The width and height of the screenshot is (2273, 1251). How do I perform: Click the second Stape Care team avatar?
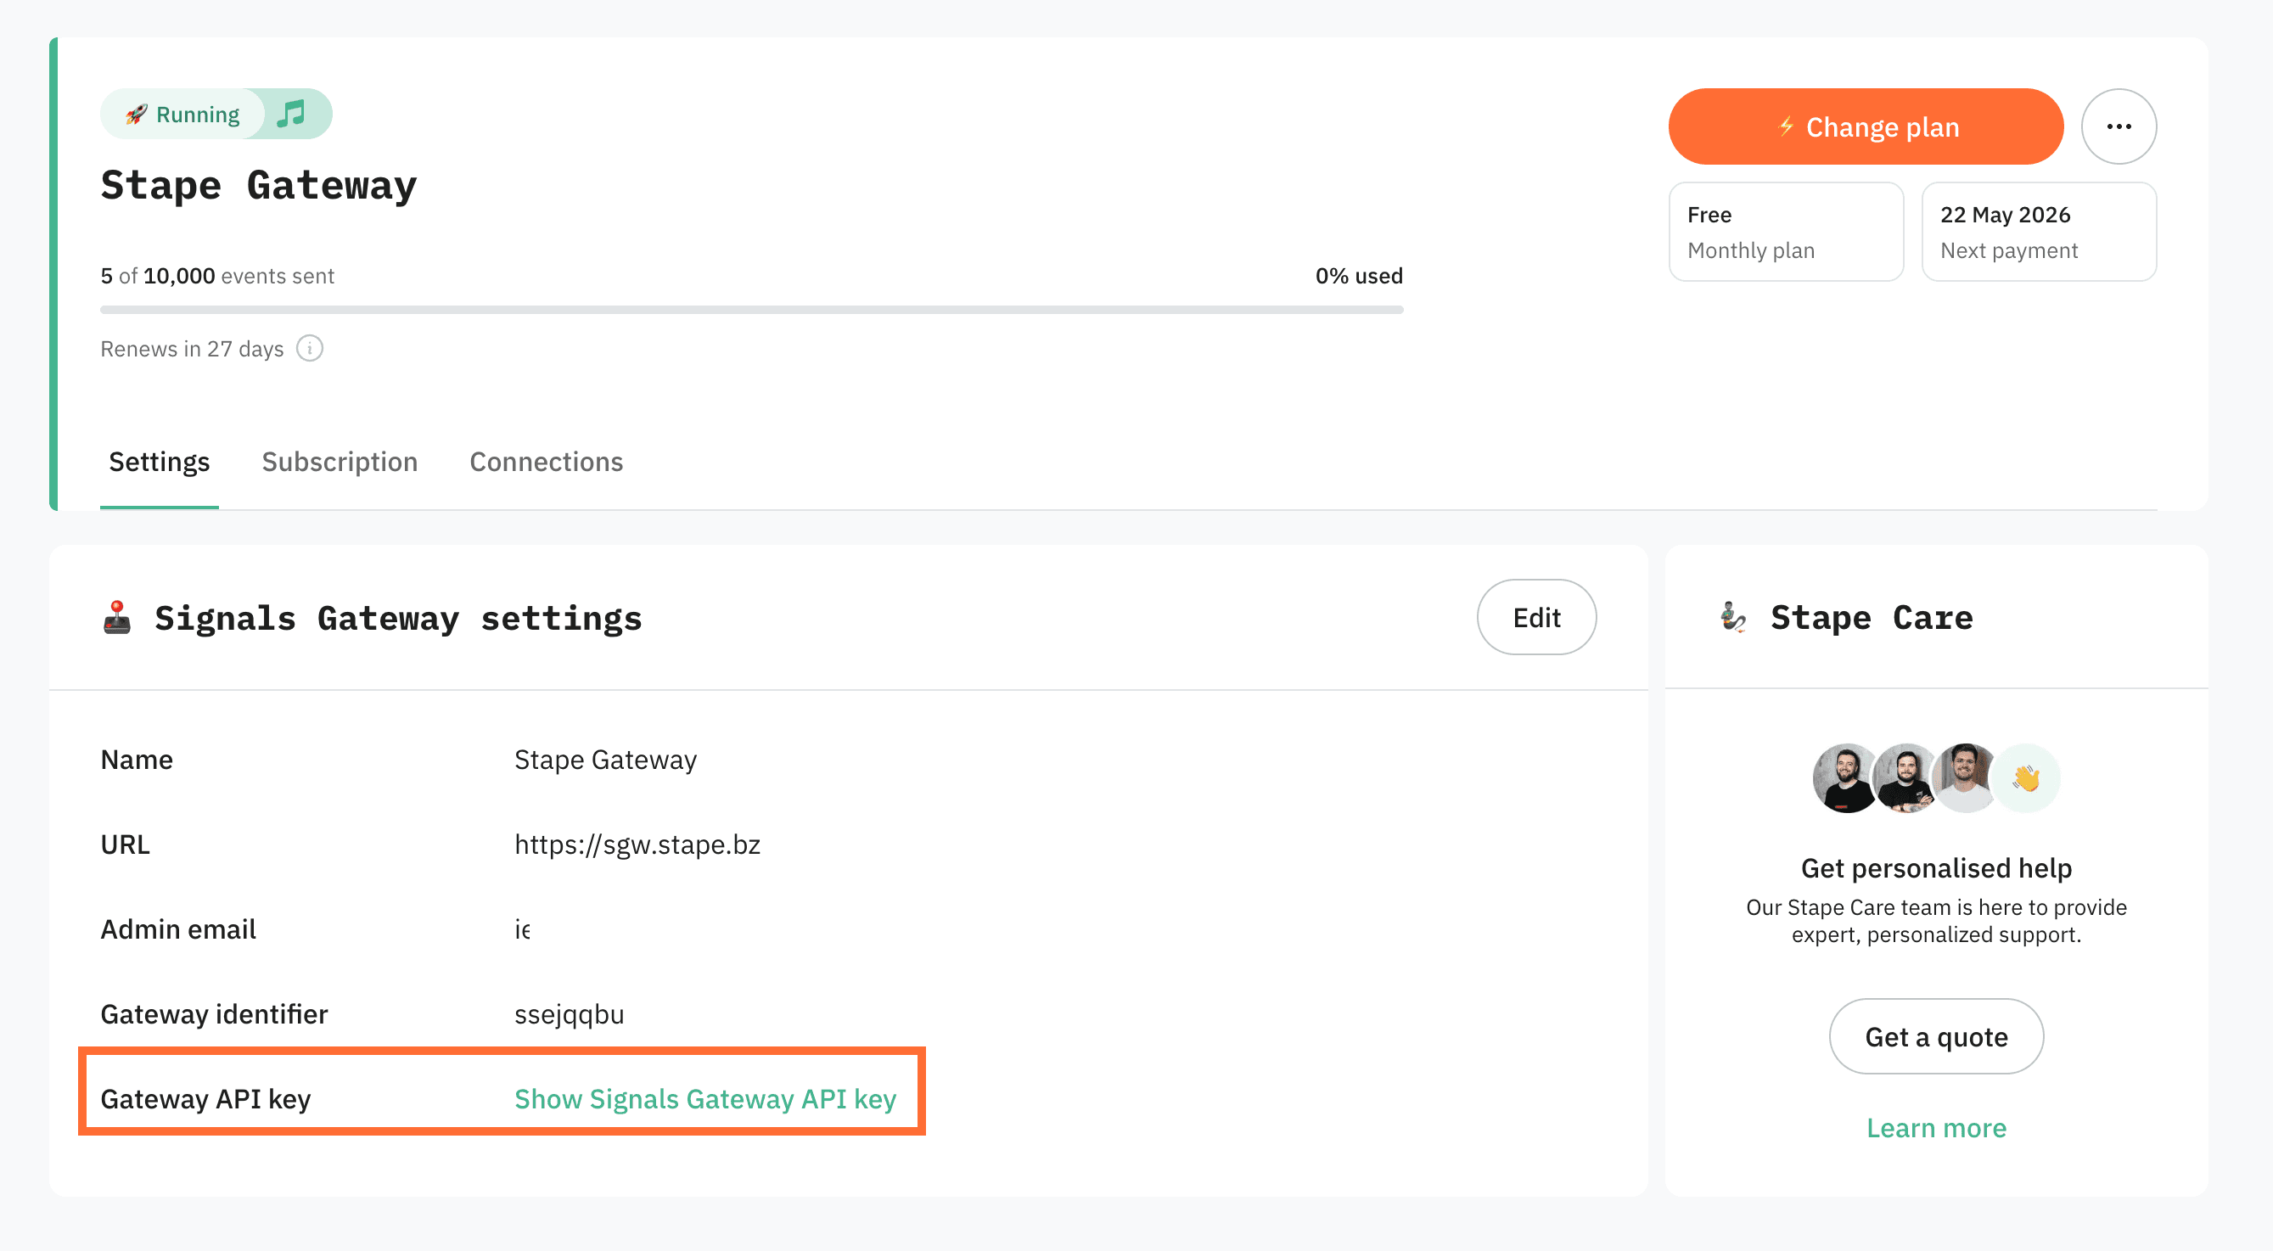(x=1906, y=777)
